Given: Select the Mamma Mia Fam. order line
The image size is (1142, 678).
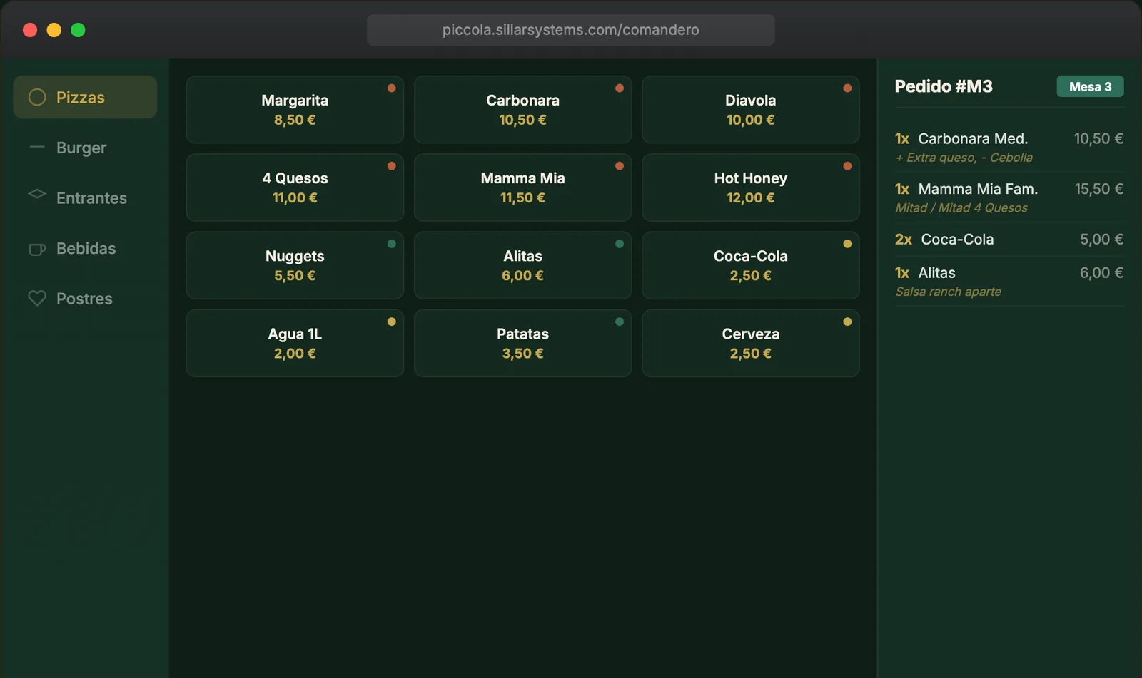Looking at the screenshot, I should click(x=1009, y=197).
